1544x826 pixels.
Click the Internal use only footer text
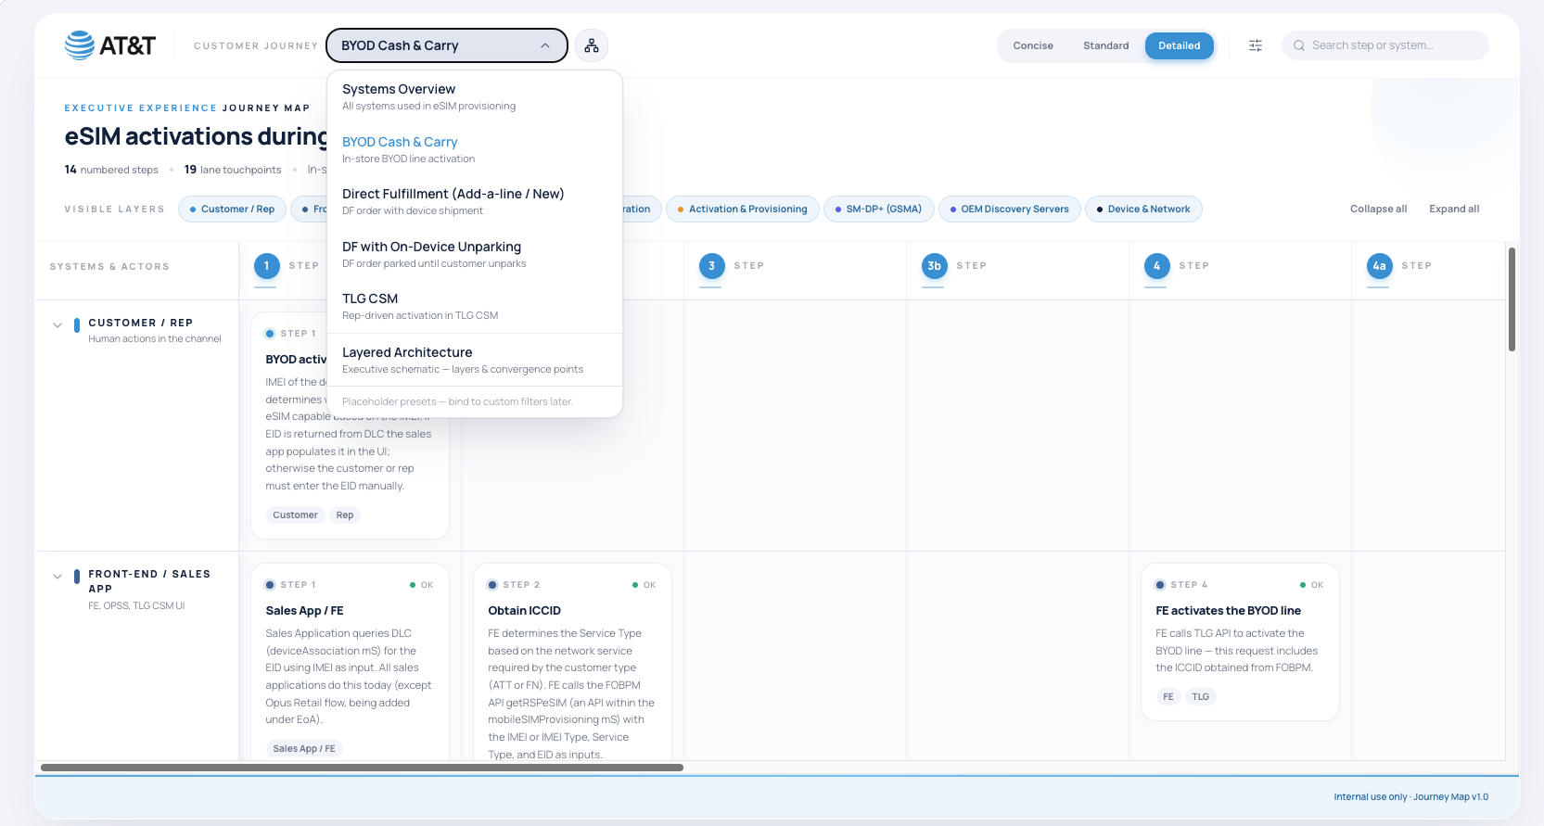click(x=1410, y=797)
